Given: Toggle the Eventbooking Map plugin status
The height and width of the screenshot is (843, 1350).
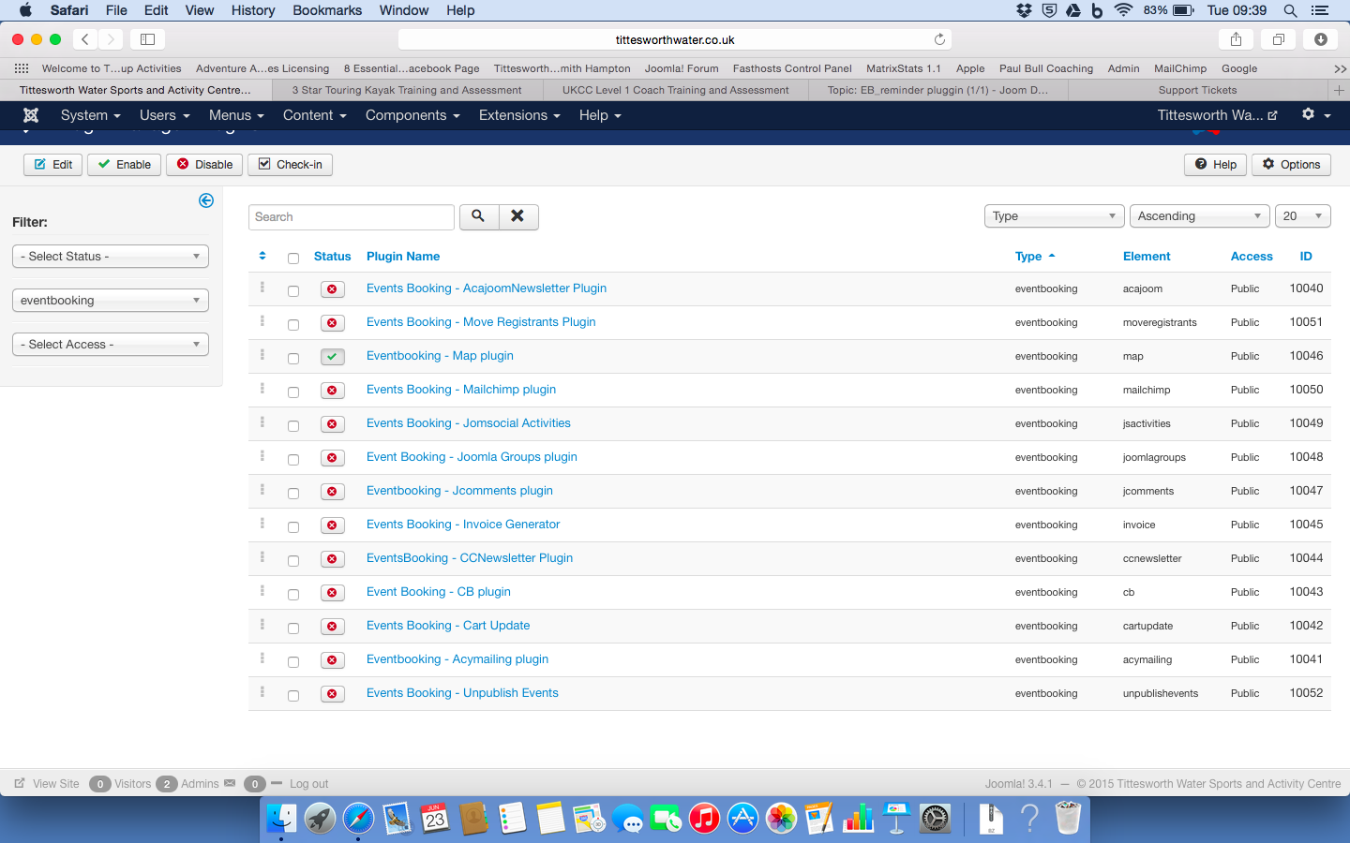Looking at the screenshot, I should [332, 357].
